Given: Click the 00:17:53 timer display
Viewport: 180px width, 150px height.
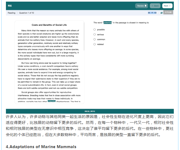Looking at the screenshot, I should (x=152, y=13).
